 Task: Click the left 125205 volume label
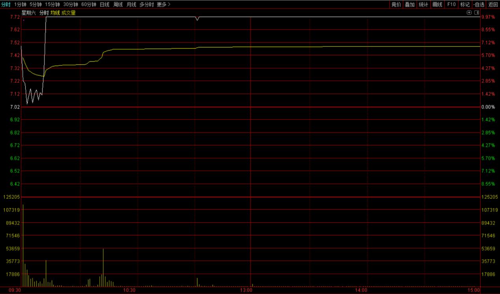tap(12, 197)
